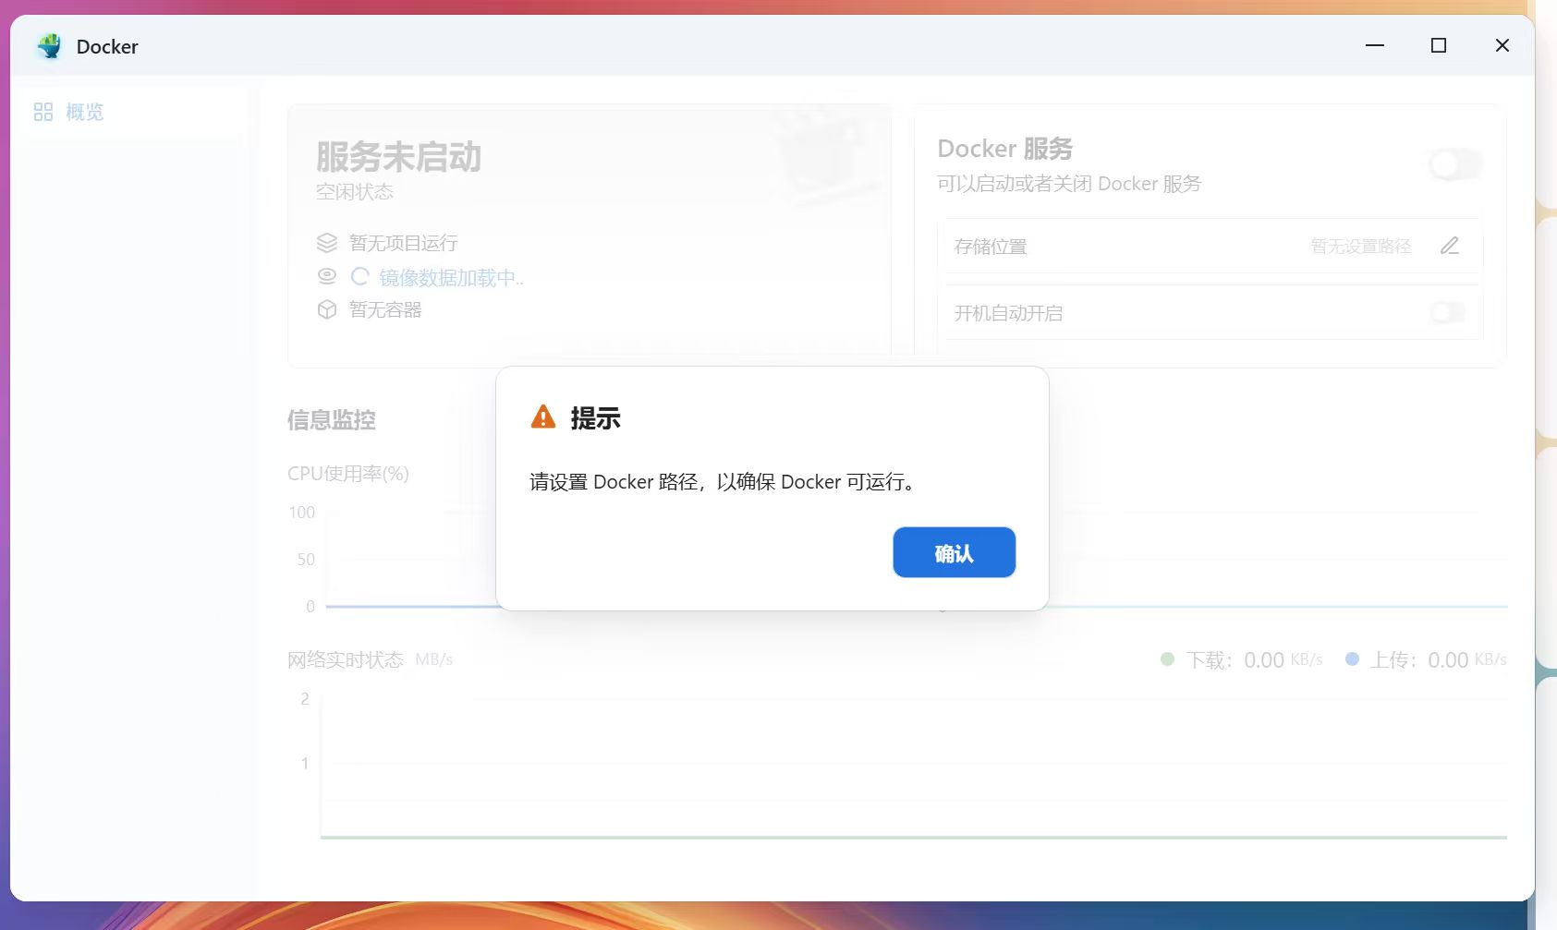Click the 暂无设置路径 storage path field
This screenshot has height=930, width=1557.
click(1360, 247)
